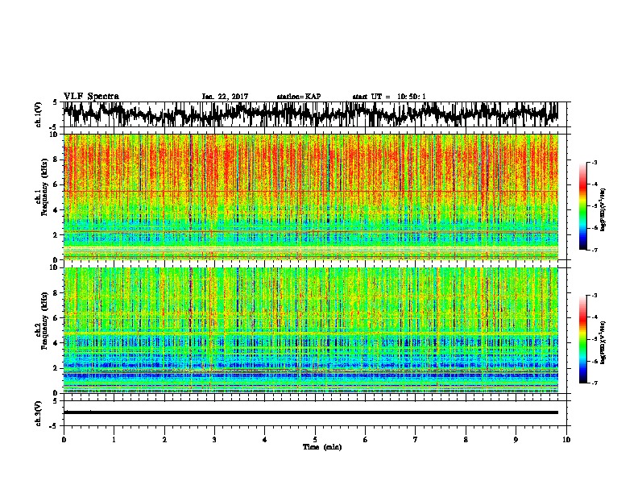The image size is (638, 493).
Task: Click the ch.2 frequency axis "8" tick label
Action: click(x=56, y=293)
